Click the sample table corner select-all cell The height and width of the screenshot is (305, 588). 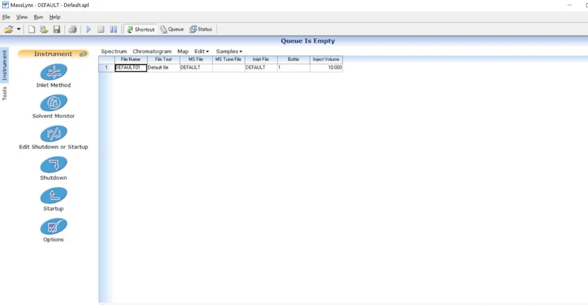(107, 59)
